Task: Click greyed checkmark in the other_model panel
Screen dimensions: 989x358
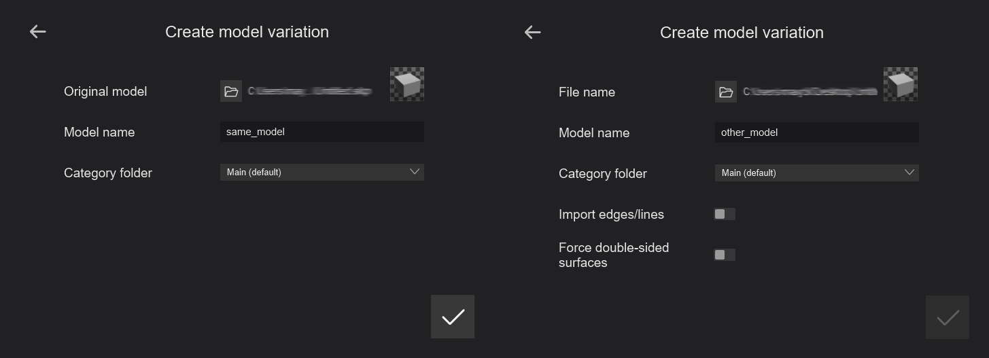Action: (x=948, y=317)
